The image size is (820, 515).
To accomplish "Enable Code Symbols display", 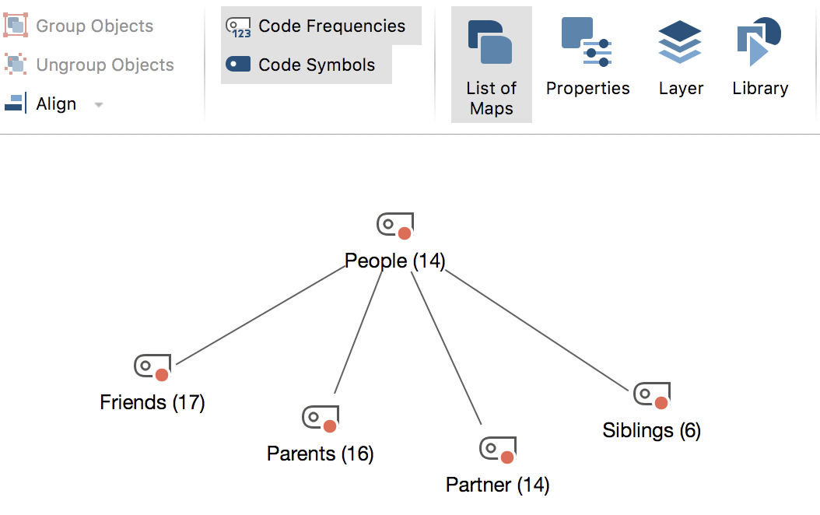I will click(307, 65).
